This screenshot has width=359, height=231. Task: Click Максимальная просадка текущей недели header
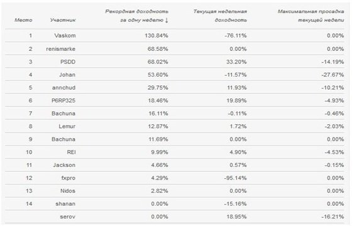(x=311, y=16)
